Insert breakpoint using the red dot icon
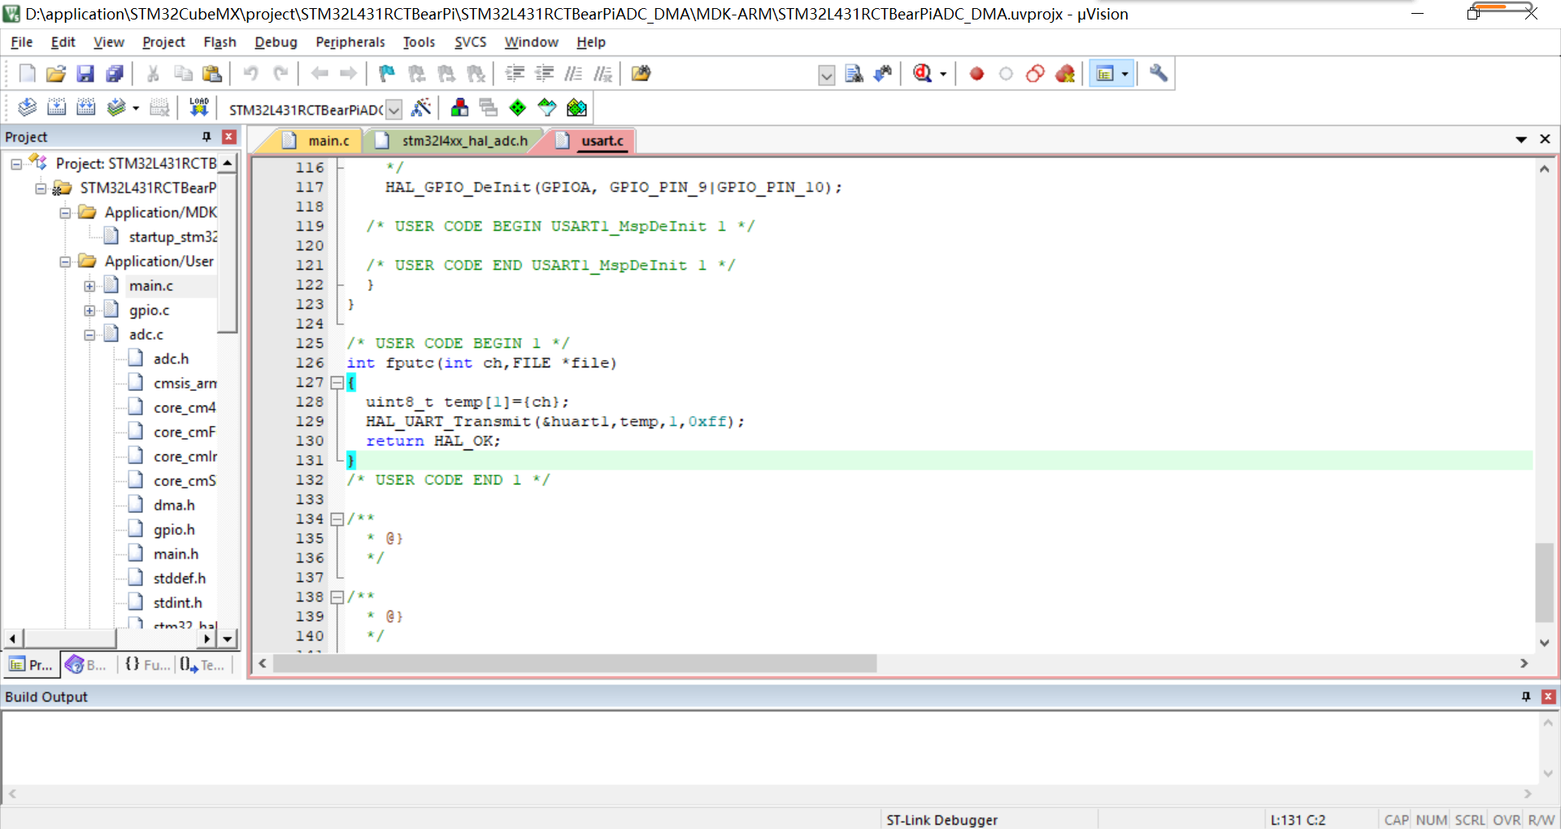The width and height of the screenshot is (1561, 829). [x=976, y=74]
